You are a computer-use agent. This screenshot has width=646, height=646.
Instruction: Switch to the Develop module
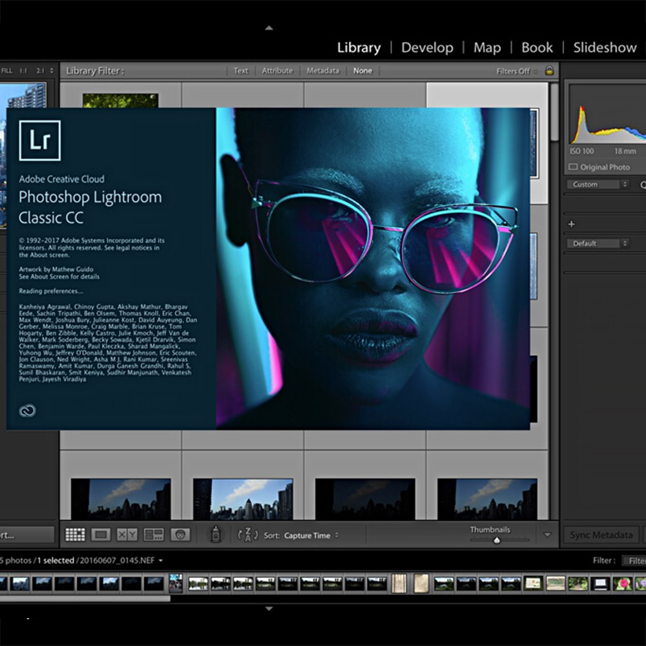(427, 47)
